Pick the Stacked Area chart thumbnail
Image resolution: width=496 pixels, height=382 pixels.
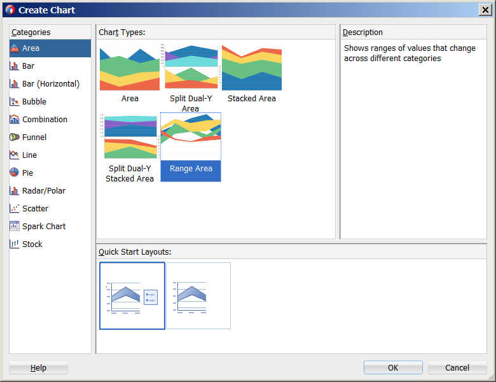tap(252, 67)
